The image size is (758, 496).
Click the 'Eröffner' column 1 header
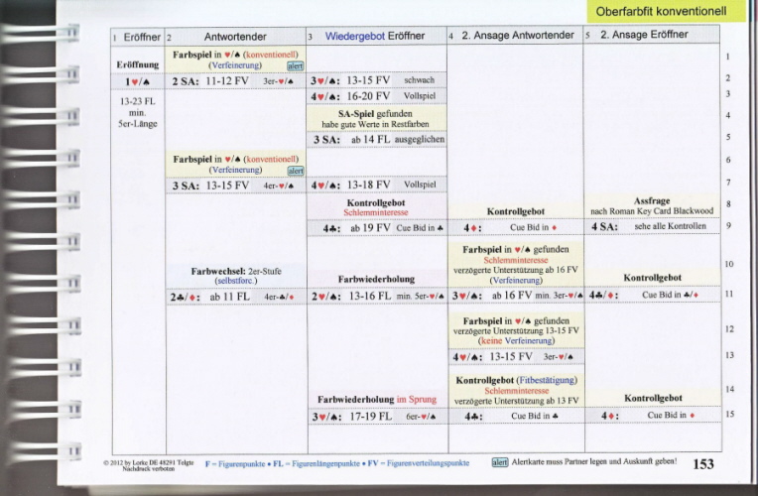point(138,37)
